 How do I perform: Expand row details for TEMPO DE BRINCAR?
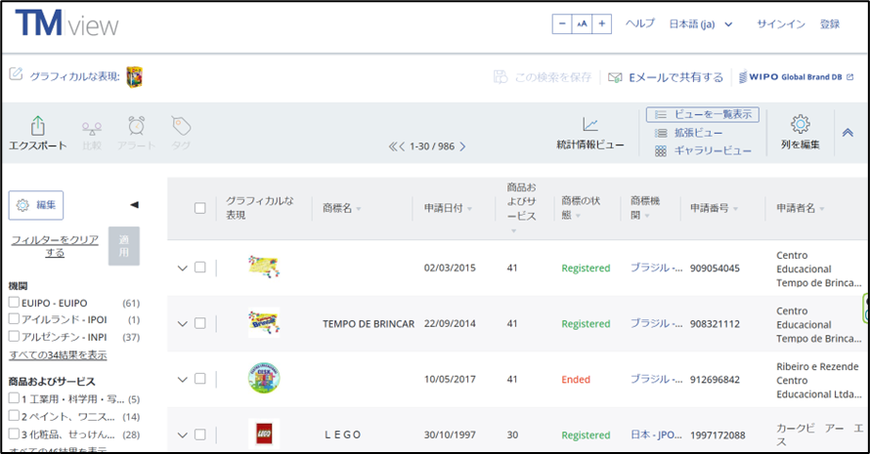tap(182, 324)
